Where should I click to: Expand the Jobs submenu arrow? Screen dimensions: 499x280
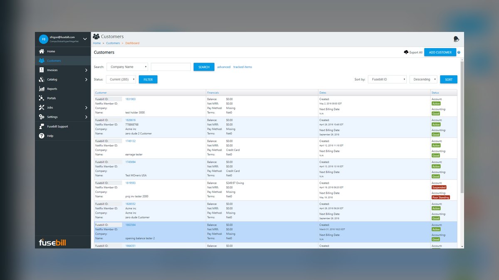(86, 107)
